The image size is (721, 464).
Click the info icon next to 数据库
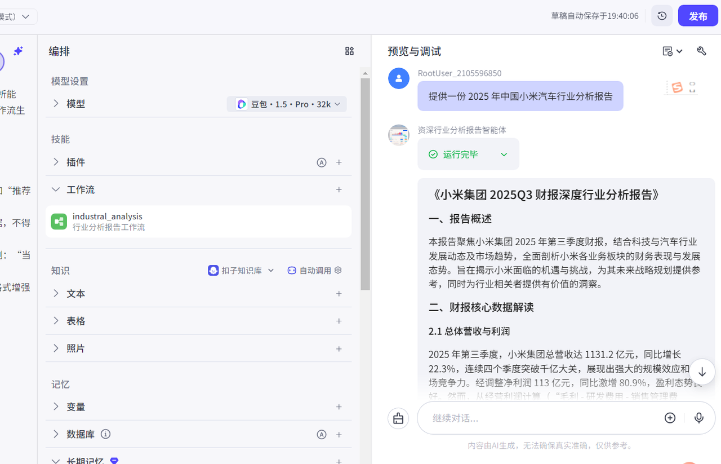point(105,434)
